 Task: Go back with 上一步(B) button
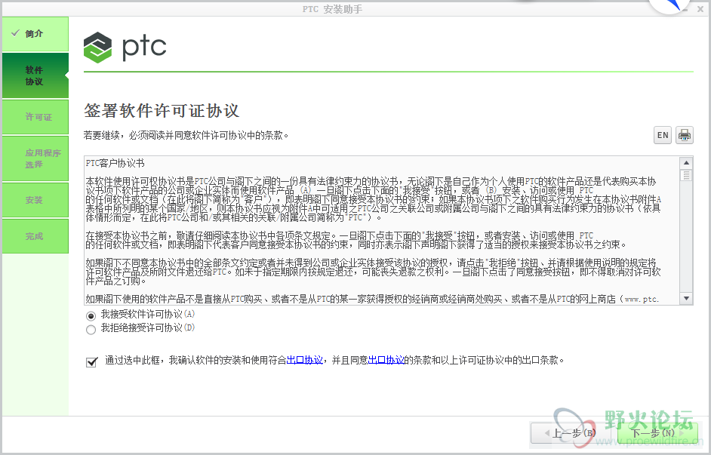click(572, 433)
